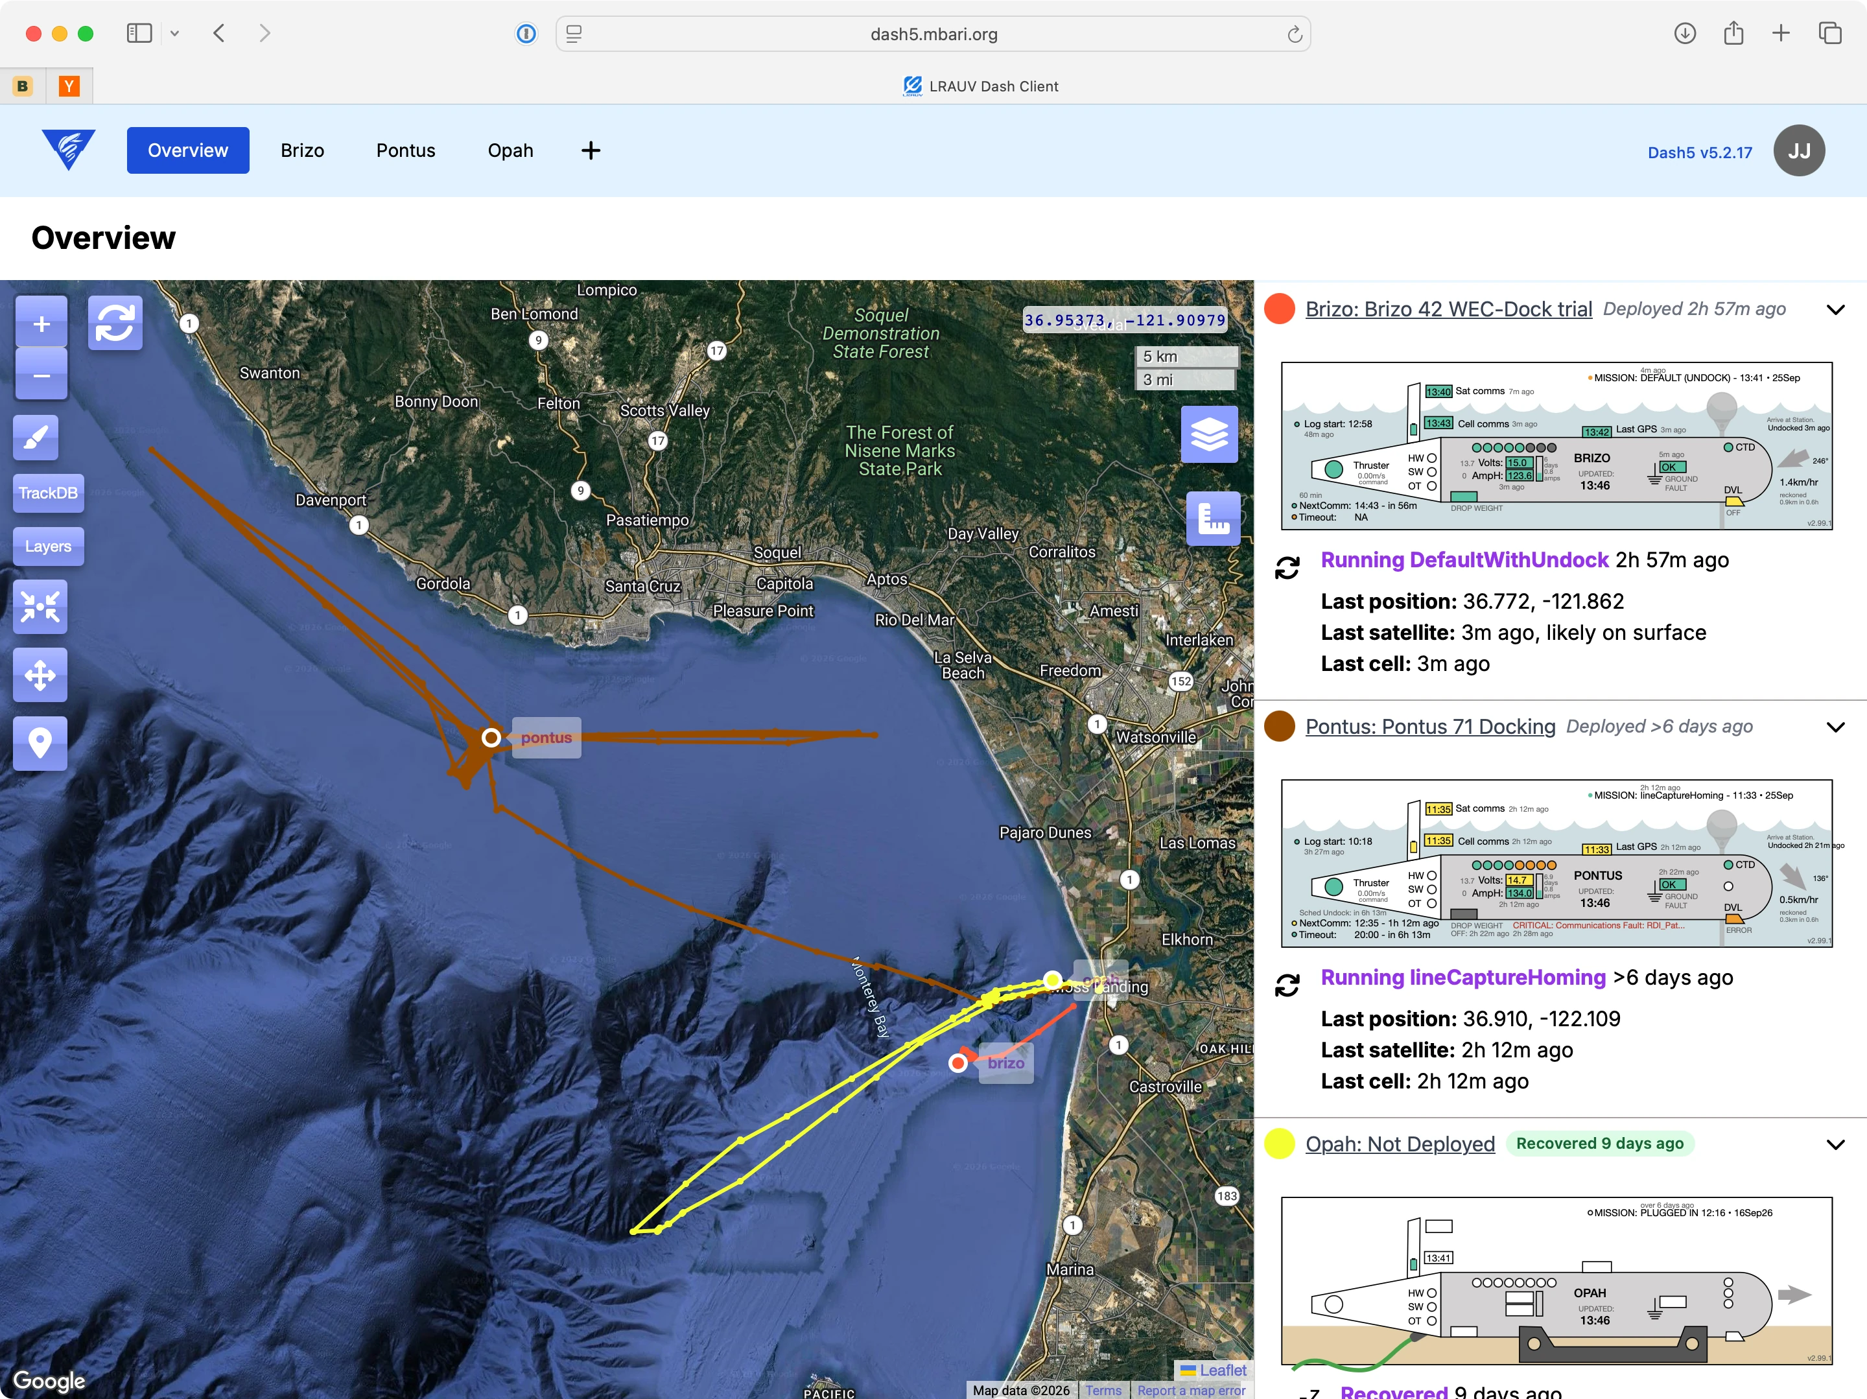
Task: Switch to the Overview tab
Action: point(187,150)
